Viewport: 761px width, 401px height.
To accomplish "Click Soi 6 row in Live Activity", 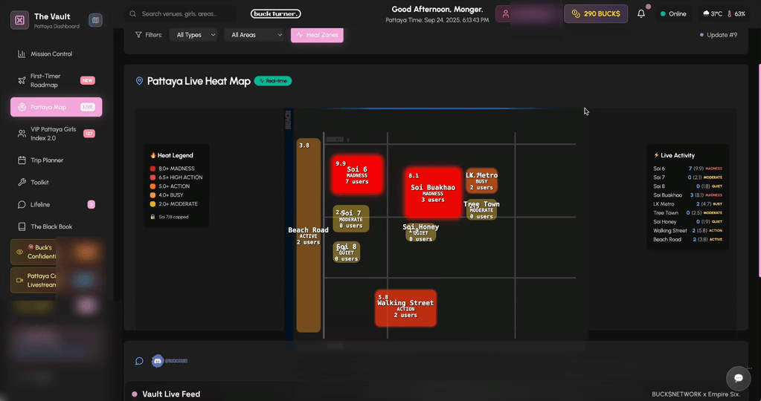I will [x=687, y=169].
